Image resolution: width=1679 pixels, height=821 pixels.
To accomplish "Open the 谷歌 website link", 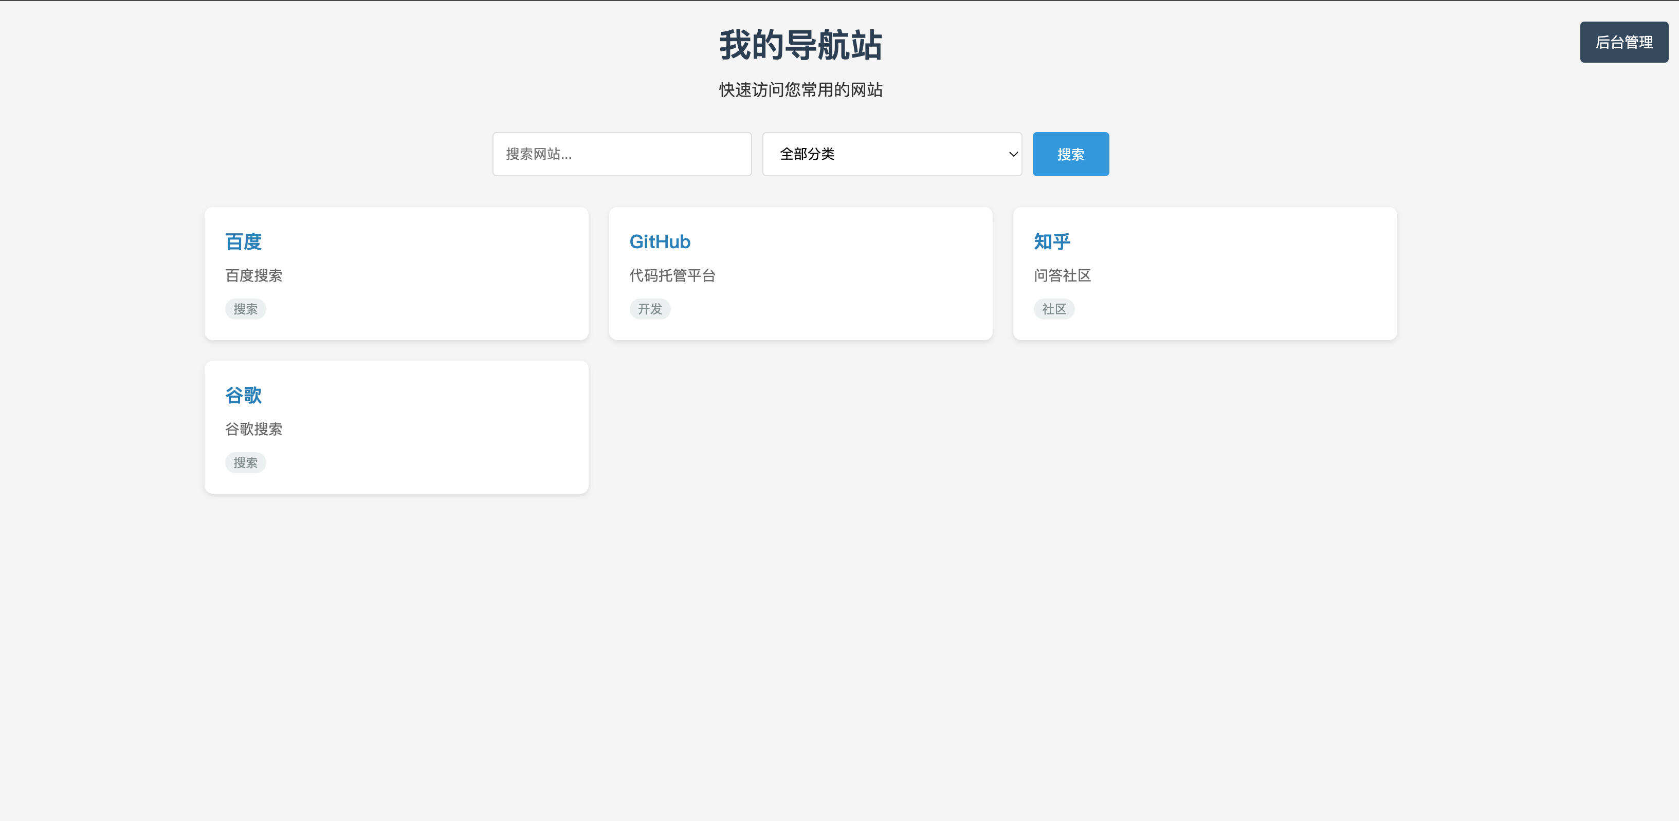I will [243, 395].
